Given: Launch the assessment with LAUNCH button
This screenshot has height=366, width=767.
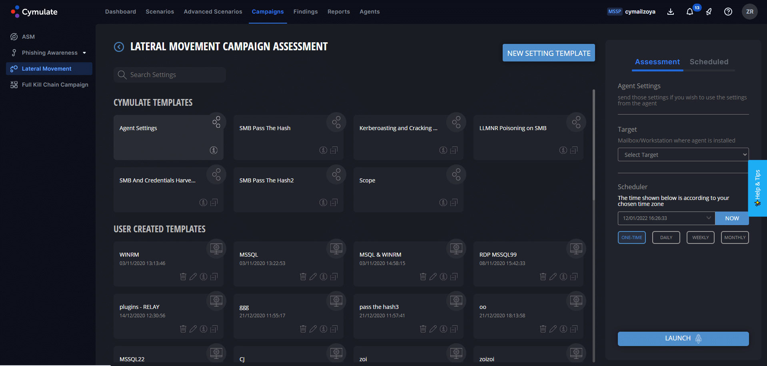Looking at the screenshot, I should point(683,338).
